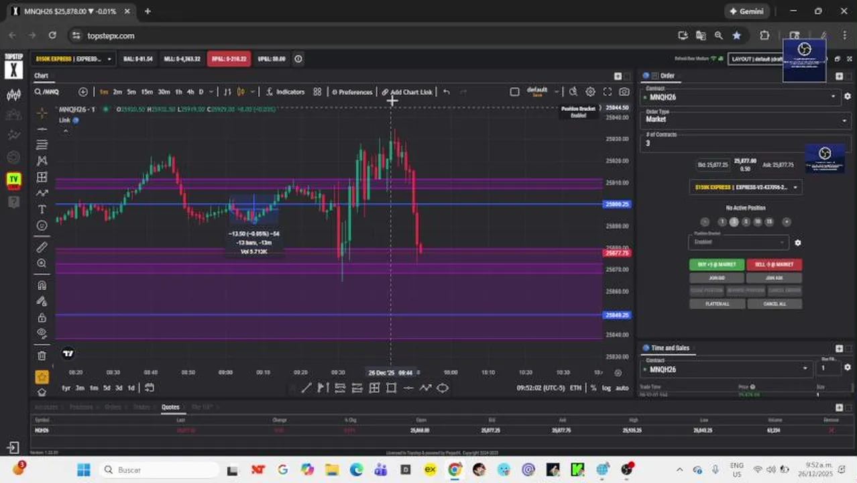This screenshot has height=483, width=857.
Task: Switch chart to 1h timeframe
Action: (x=178, y=92)
